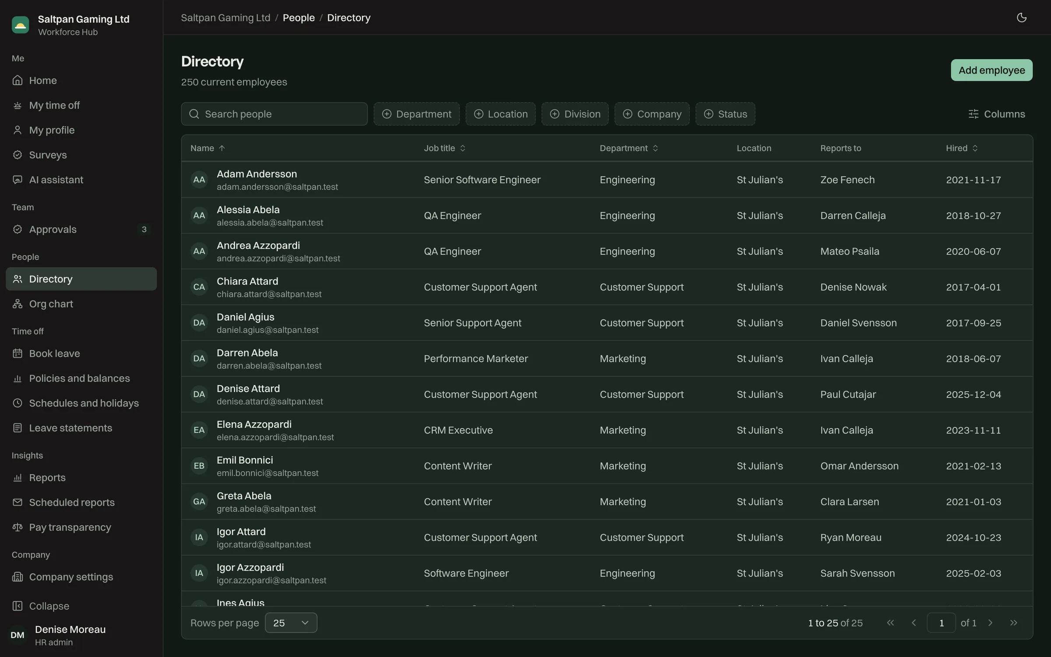Viewport: 1051px width, 657px height.
Task: Sort by Name column
Action: coord(208,148)
